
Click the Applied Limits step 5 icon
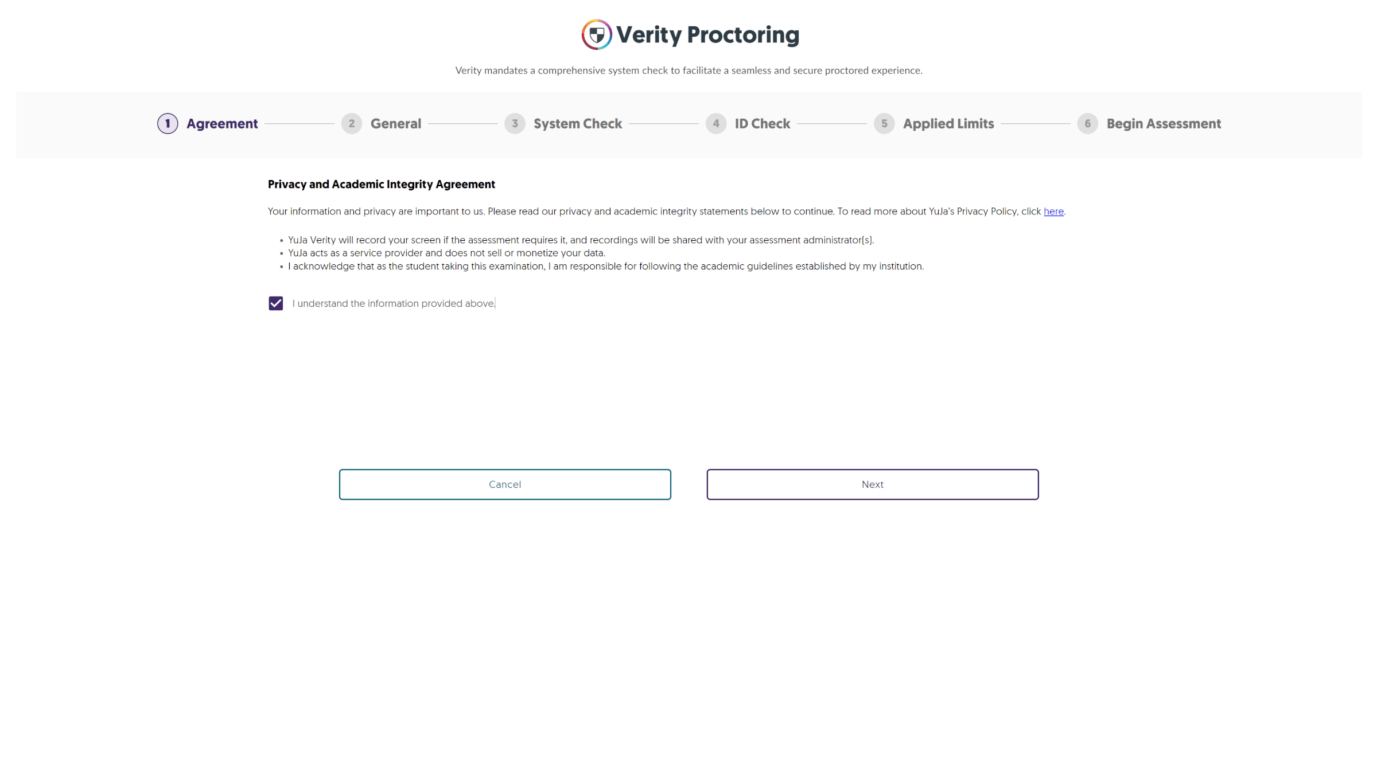coord(884,123)
